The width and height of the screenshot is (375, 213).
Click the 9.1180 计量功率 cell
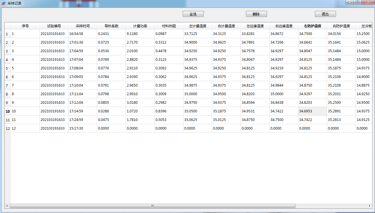pos(140,34)
